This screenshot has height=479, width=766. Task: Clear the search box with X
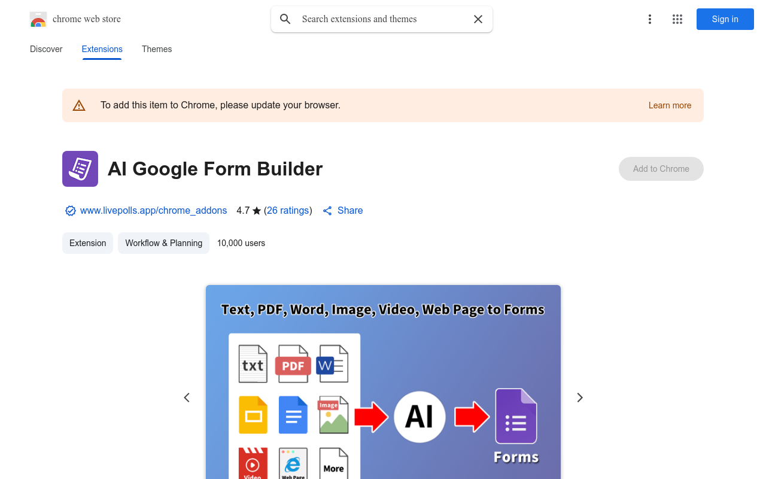pyautogui.click(x=478, y=19)
